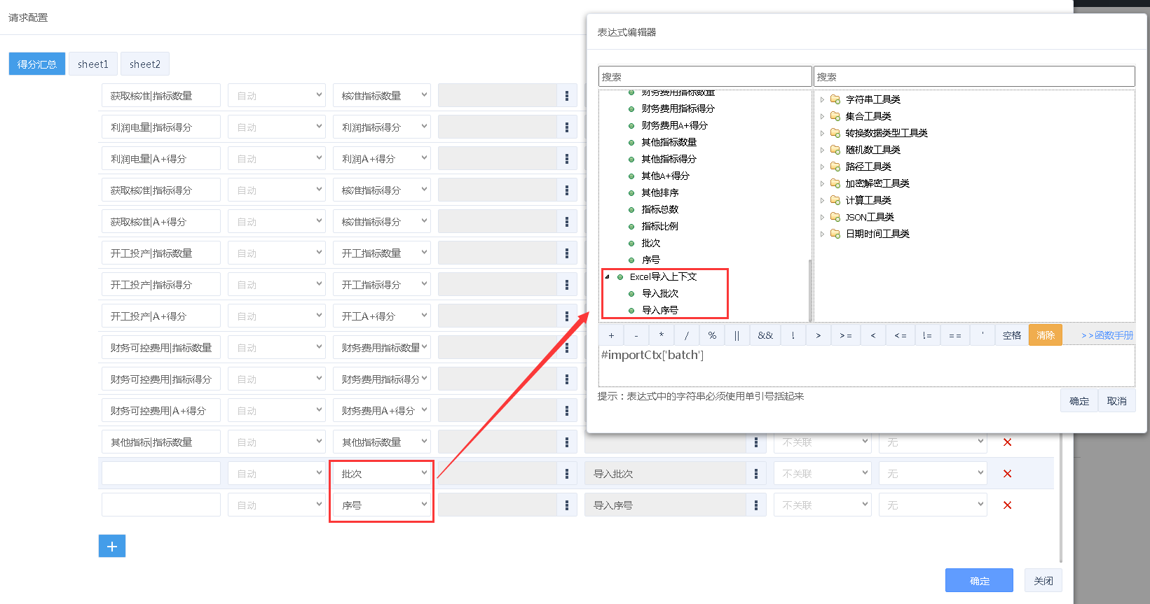The image size is (1150, 604).
Task: Click the 日期时间工具类 folder icon
Action: coord(835,234)
